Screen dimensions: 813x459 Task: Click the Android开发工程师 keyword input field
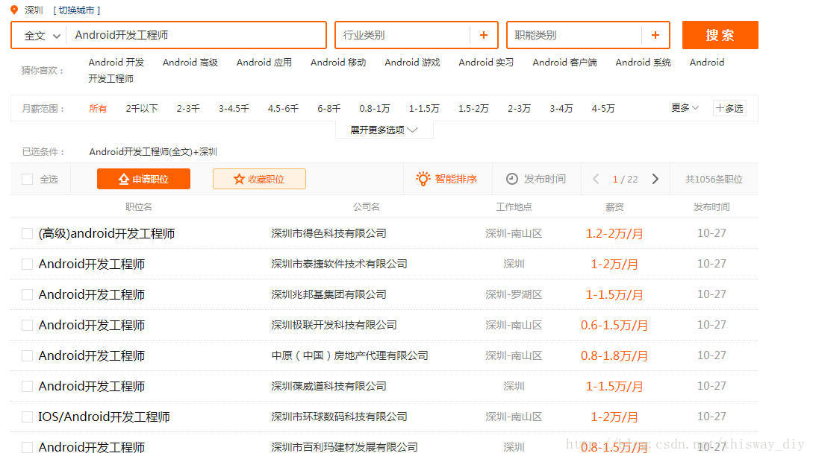[x=196, y=35]
